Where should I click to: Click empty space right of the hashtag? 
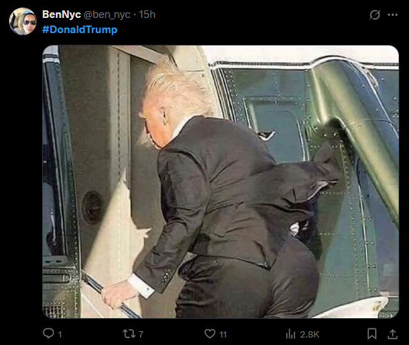(x=235, y=30)
